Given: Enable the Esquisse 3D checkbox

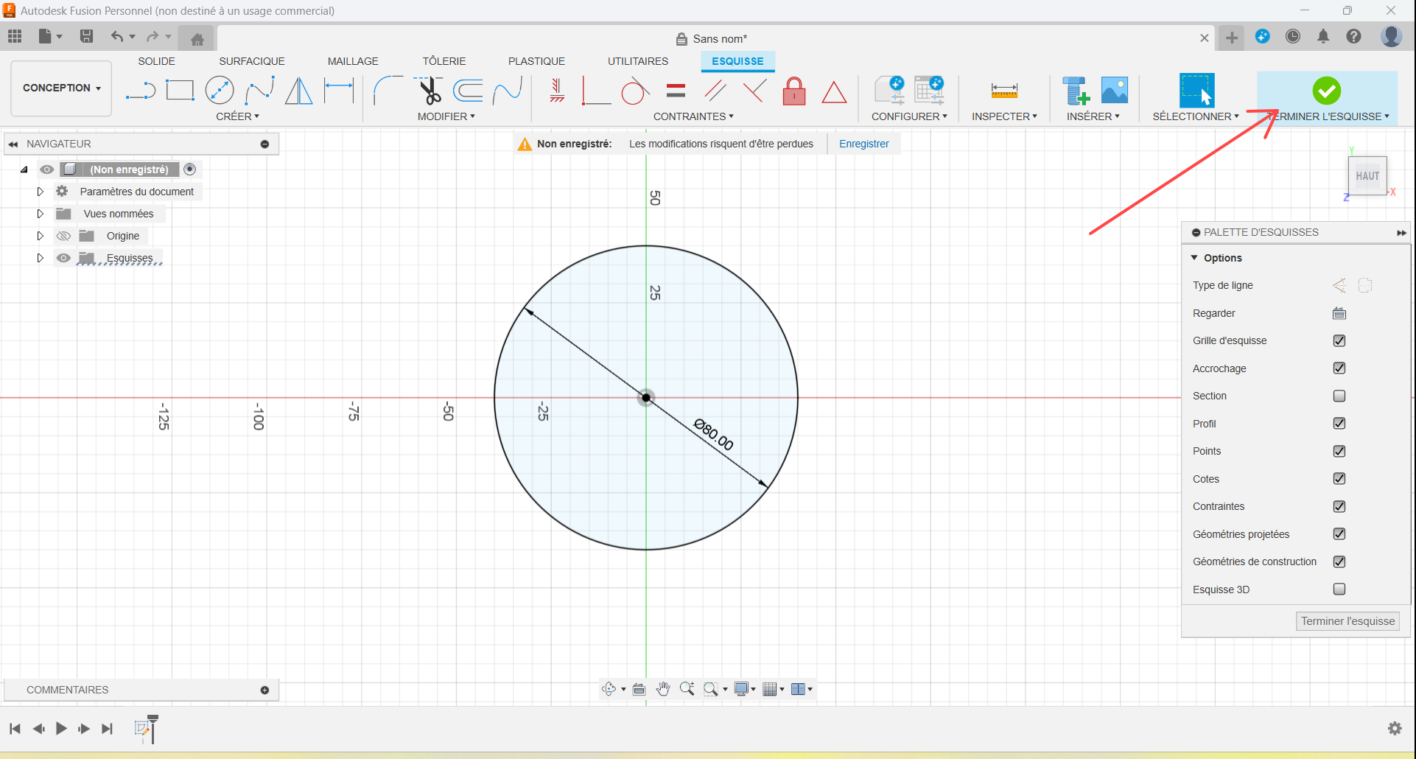Looking at the screenshot, I should [1339, 589].
